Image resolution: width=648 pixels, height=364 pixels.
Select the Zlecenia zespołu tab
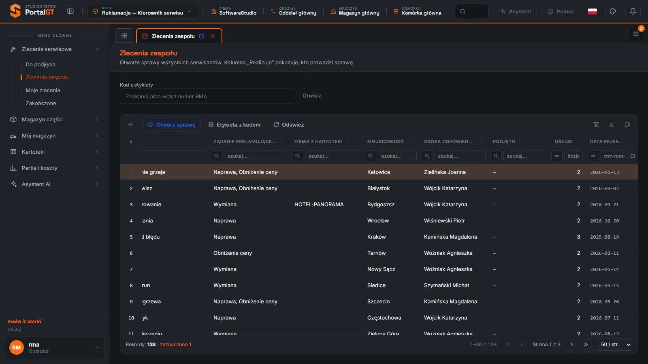click(179, 36)
